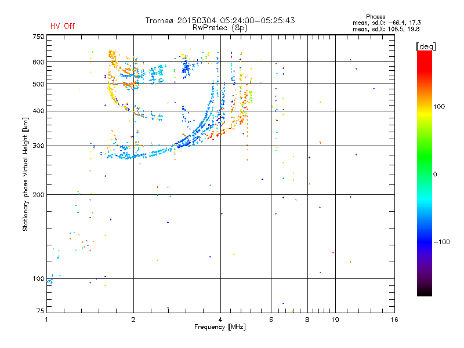Click the '[deg]' colorbar unit label
Screen dimensions: 464x348
click(426, 46)
